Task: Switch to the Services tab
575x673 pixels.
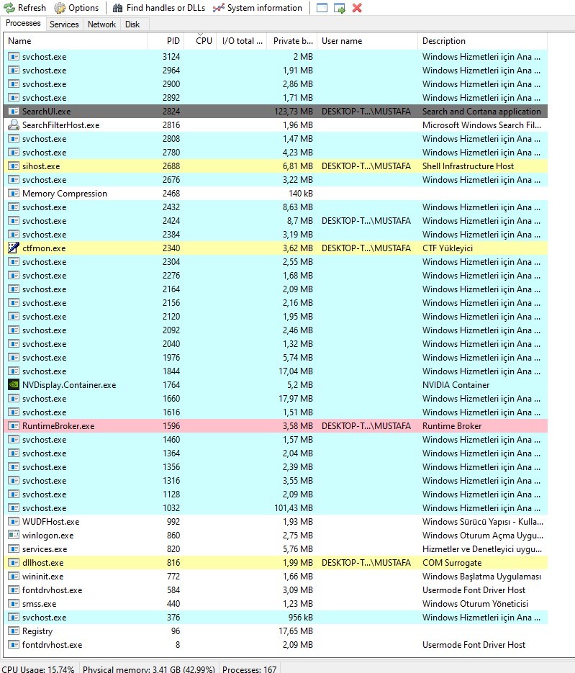Action: coord(64,24)
